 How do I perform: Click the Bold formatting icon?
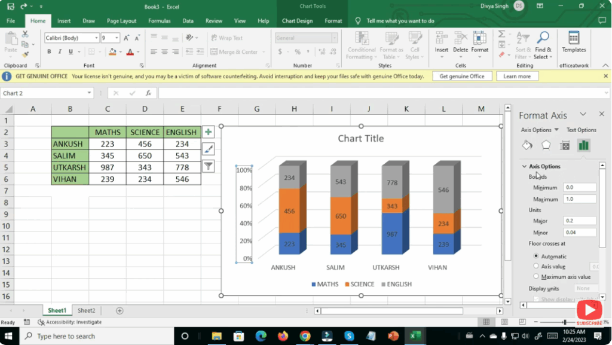coord(49,52)
